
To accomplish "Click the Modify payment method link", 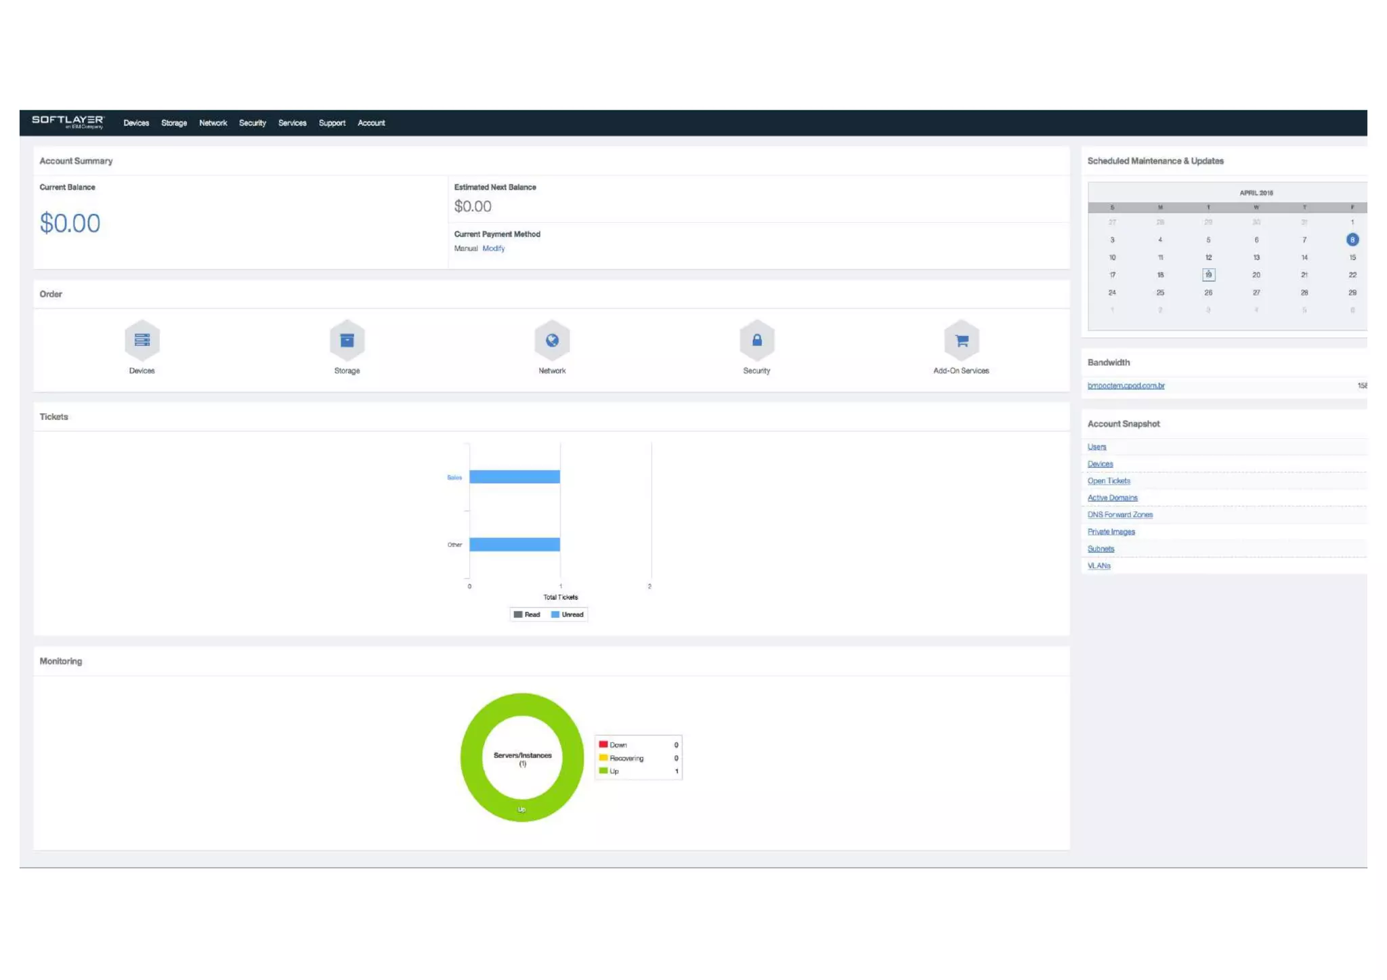I will point(493,249).
